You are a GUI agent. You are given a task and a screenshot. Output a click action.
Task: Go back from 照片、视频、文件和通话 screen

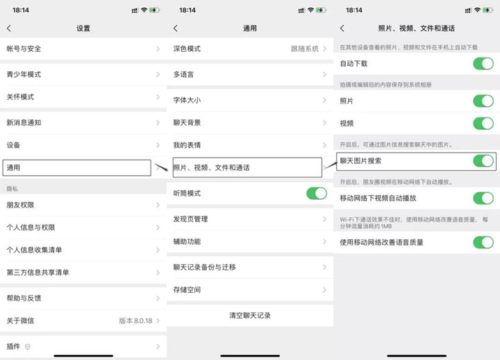(x=342, y=28)
